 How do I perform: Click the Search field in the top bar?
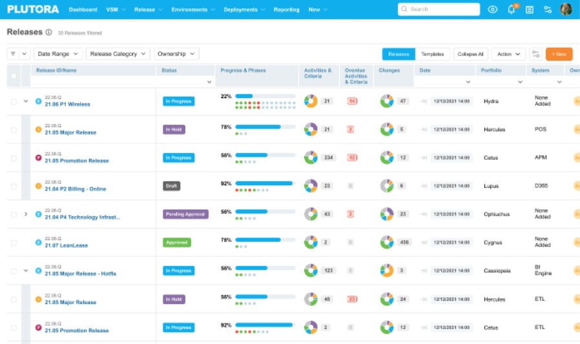[439, 10]
